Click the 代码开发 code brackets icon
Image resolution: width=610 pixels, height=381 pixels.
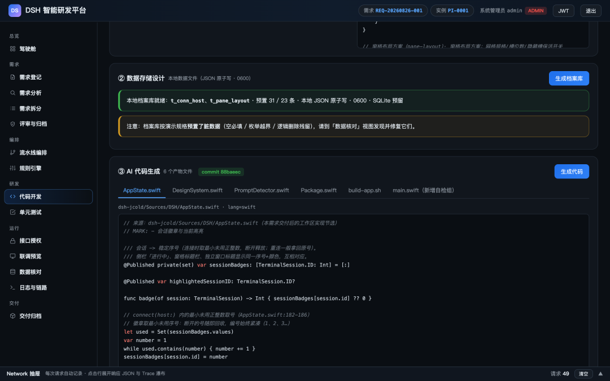(x=12, y=197)
